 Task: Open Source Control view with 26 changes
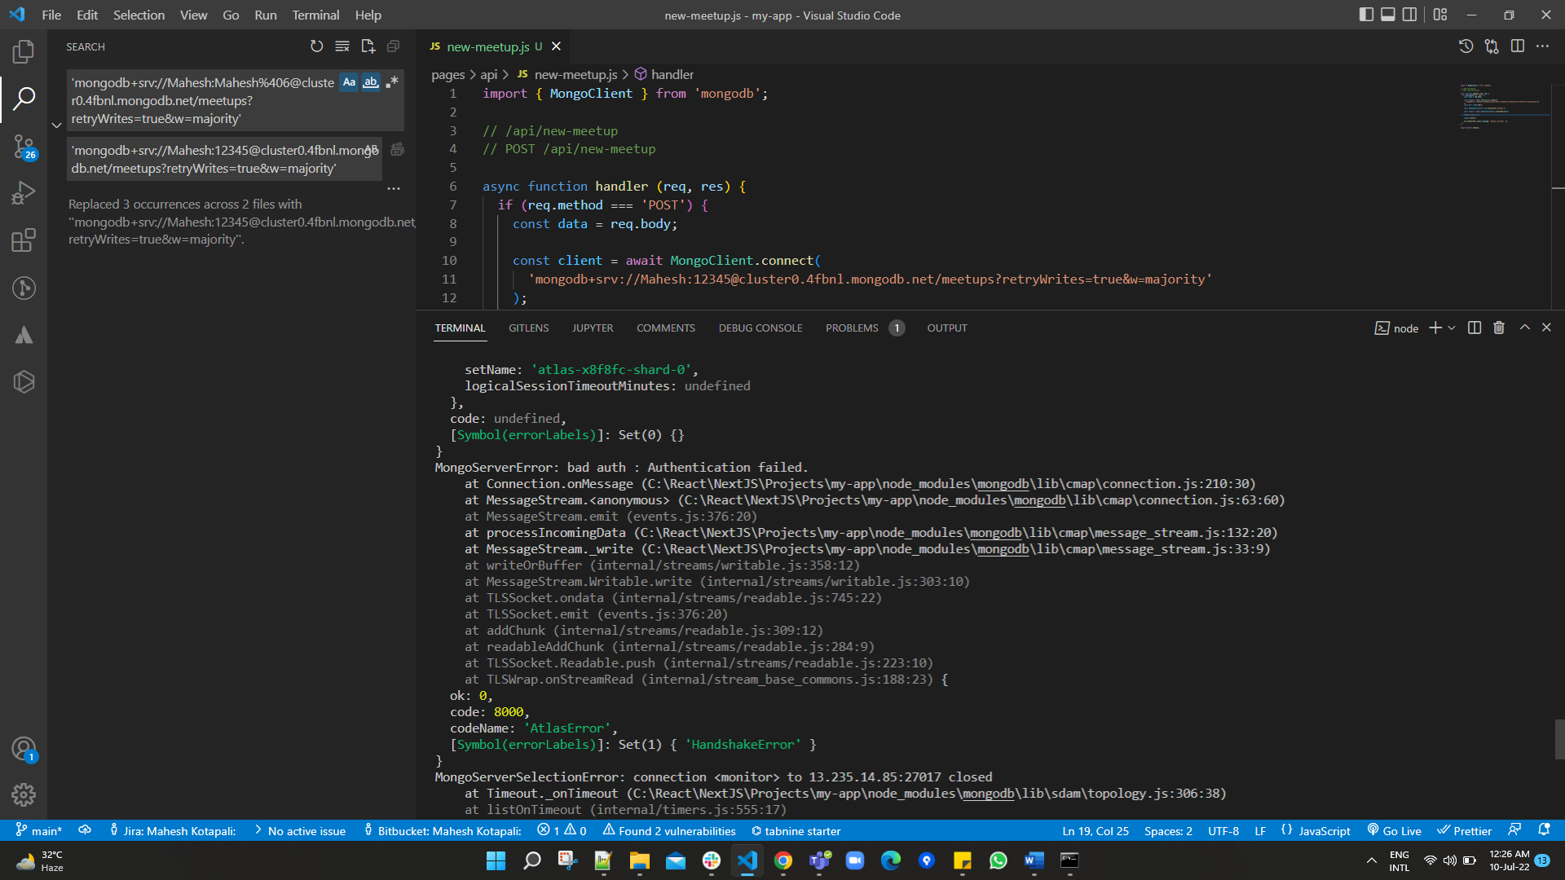pyautogui.click(x=24, y=147)
